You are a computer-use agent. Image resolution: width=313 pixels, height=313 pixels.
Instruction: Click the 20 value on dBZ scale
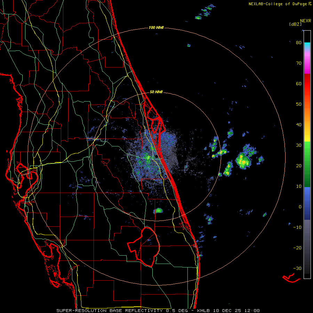(x=299, y=166)
